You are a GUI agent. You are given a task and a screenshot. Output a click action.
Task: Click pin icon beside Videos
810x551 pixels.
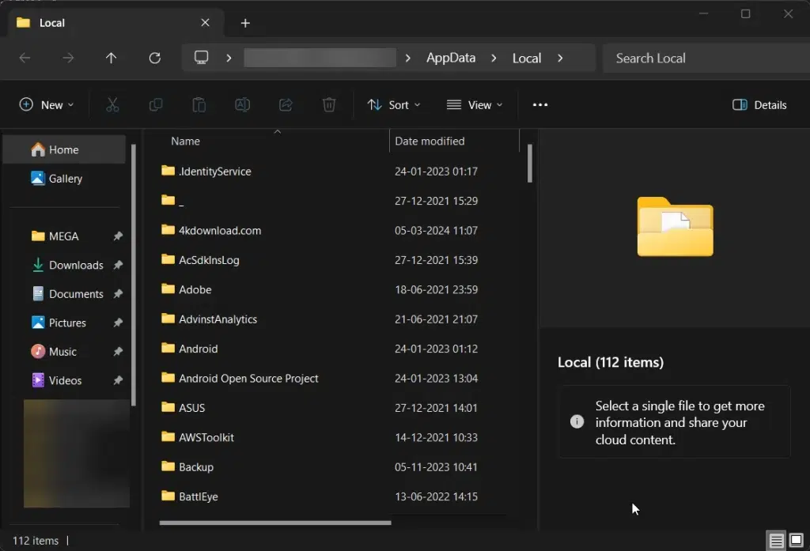pyautogui.click(x=118, y=380)
